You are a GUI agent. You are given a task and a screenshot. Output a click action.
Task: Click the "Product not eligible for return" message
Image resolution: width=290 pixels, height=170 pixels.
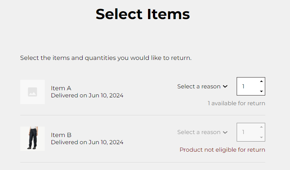[222, 150]
